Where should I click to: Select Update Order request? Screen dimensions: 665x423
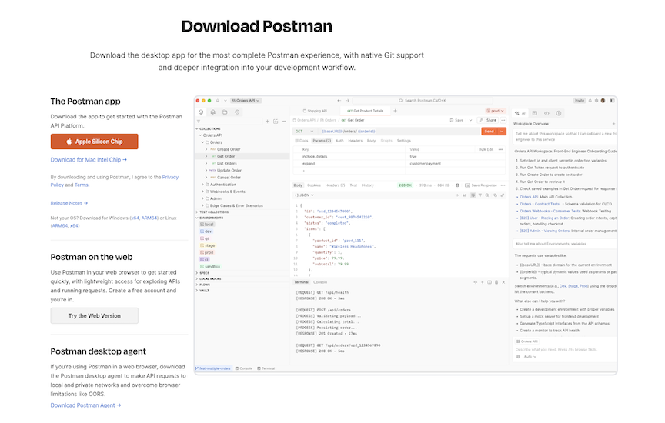(229, 171)
